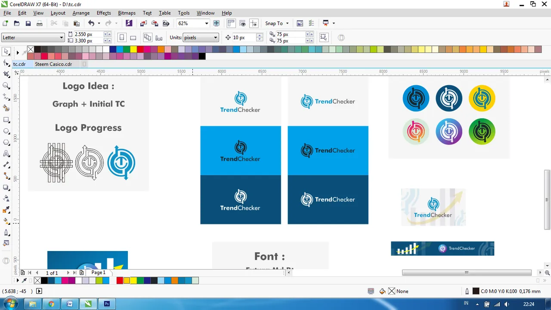Toggle the Show guidelines button
The height and width of the screenshot is (310, 551).
click(254, 23)
